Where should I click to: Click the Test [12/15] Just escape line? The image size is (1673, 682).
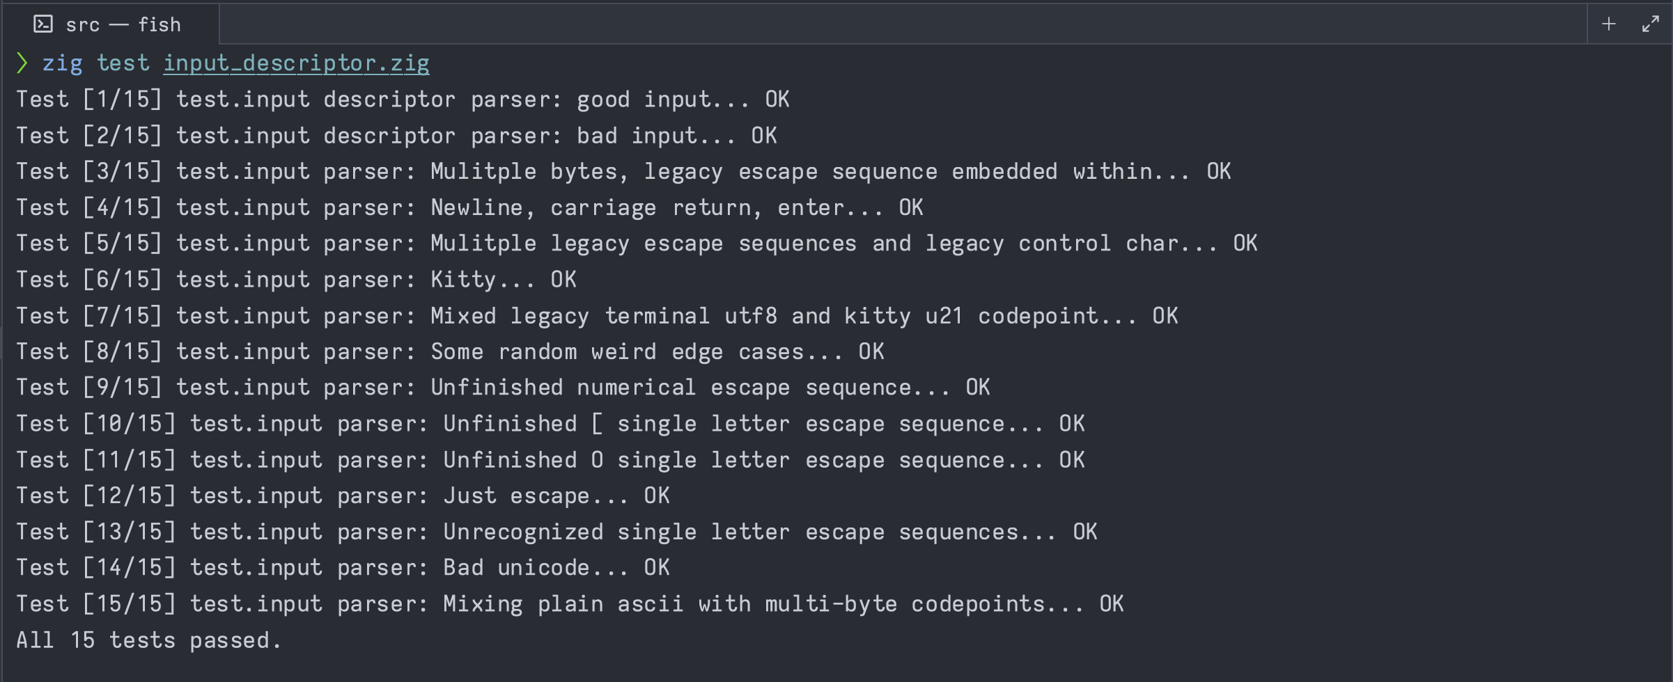point(343,495)
